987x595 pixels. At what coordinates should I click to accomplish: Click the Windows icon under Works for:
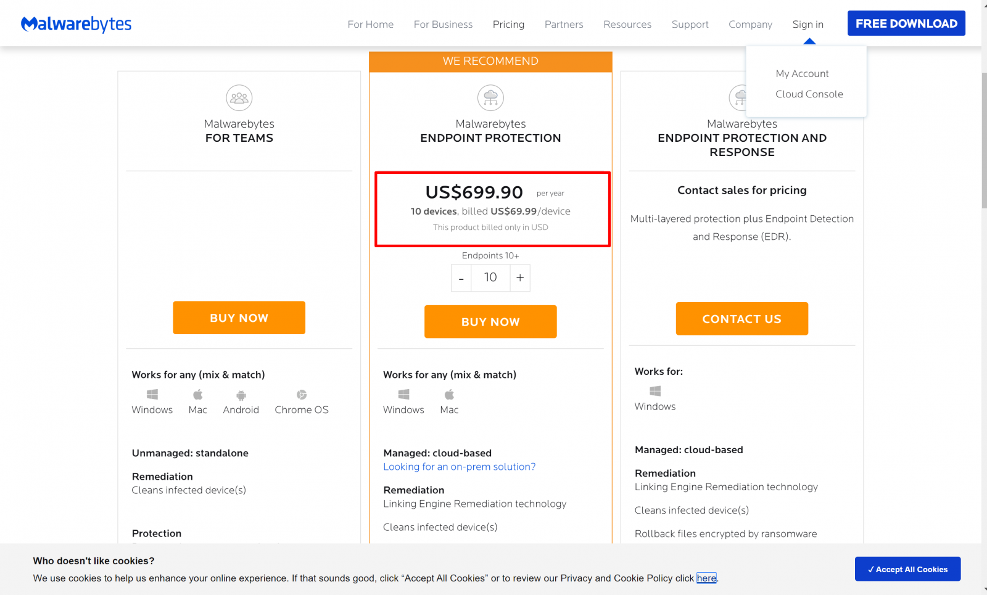click(x=655, y=391)
